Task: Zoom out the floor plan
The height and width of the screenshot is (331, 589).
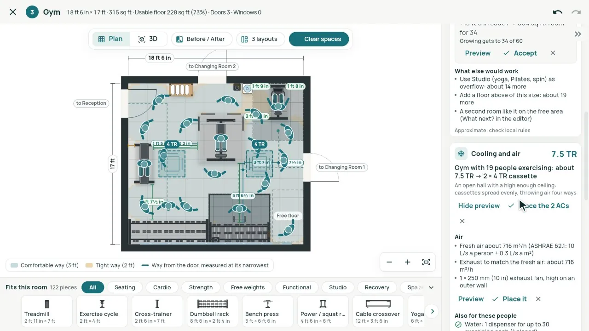Action: coord(389,262)
